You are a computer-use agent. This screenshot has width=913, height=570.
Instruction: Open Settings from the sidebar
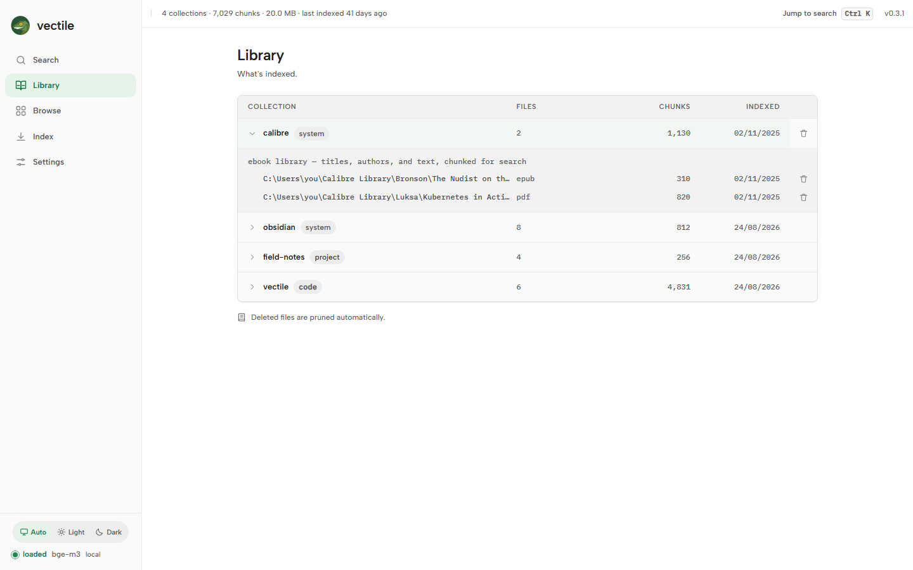[x=70, y=162]
